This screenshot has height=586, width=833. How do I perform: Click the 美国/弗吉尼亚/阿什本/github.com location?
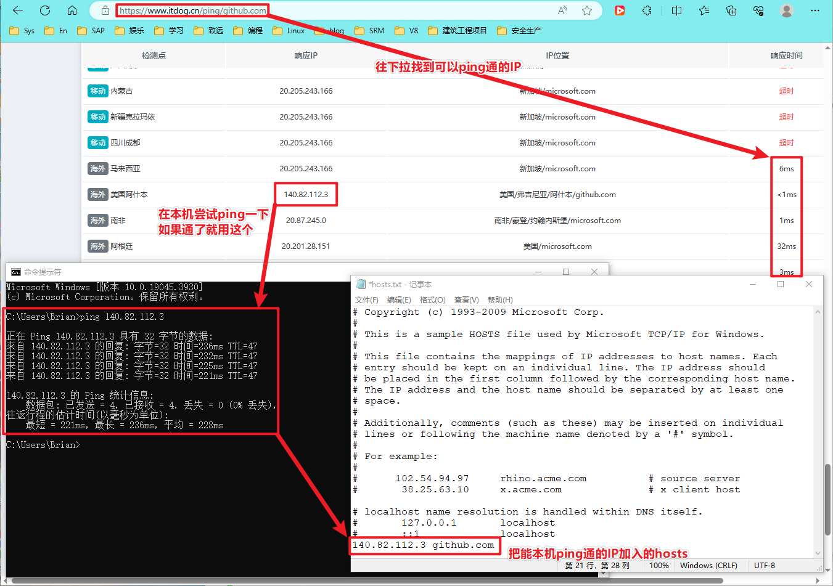click(557, 195)
